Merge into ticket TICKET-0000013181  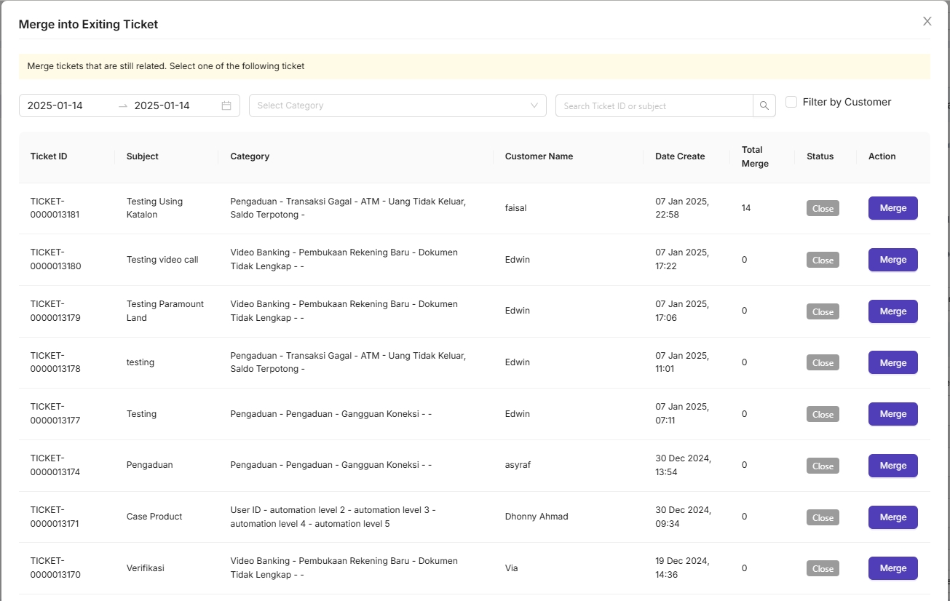click(x=892, y=208)
